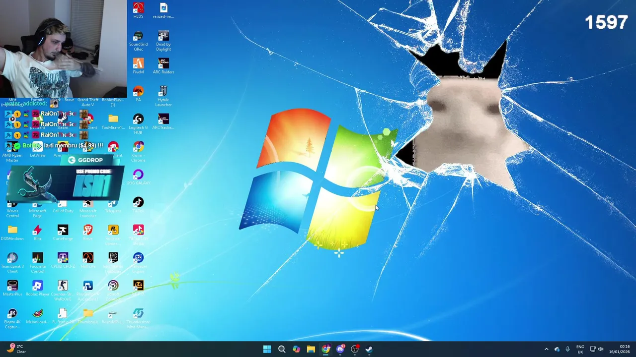Open ENG UK language switcher

click(x=580, y=349)
